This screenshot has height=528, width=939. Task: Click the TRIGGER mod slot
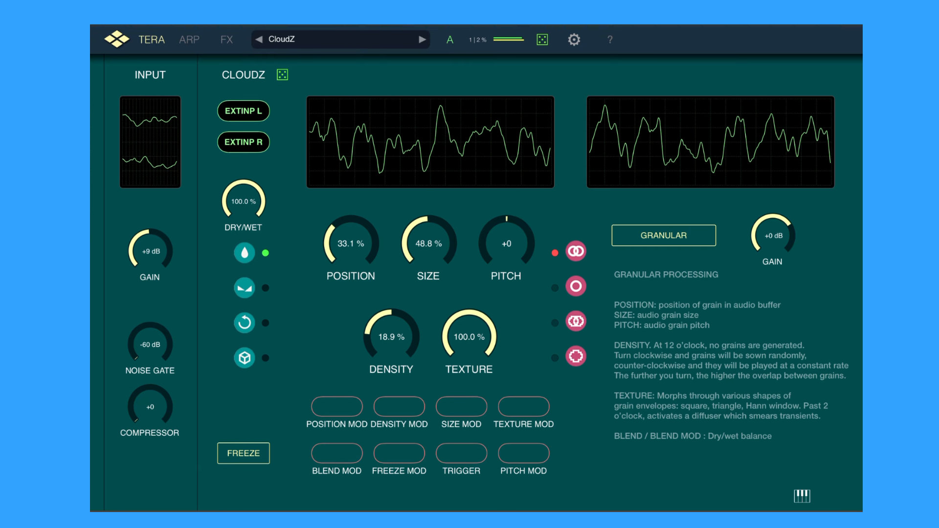pos(461,453)
